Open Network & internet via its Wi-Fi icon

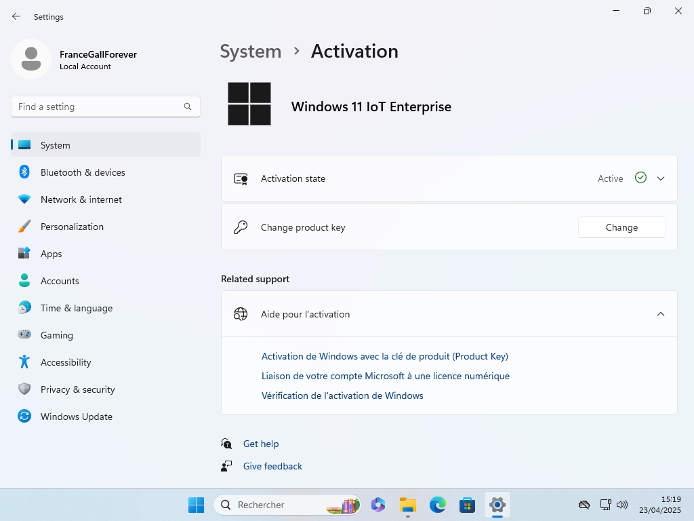point(24,199)
